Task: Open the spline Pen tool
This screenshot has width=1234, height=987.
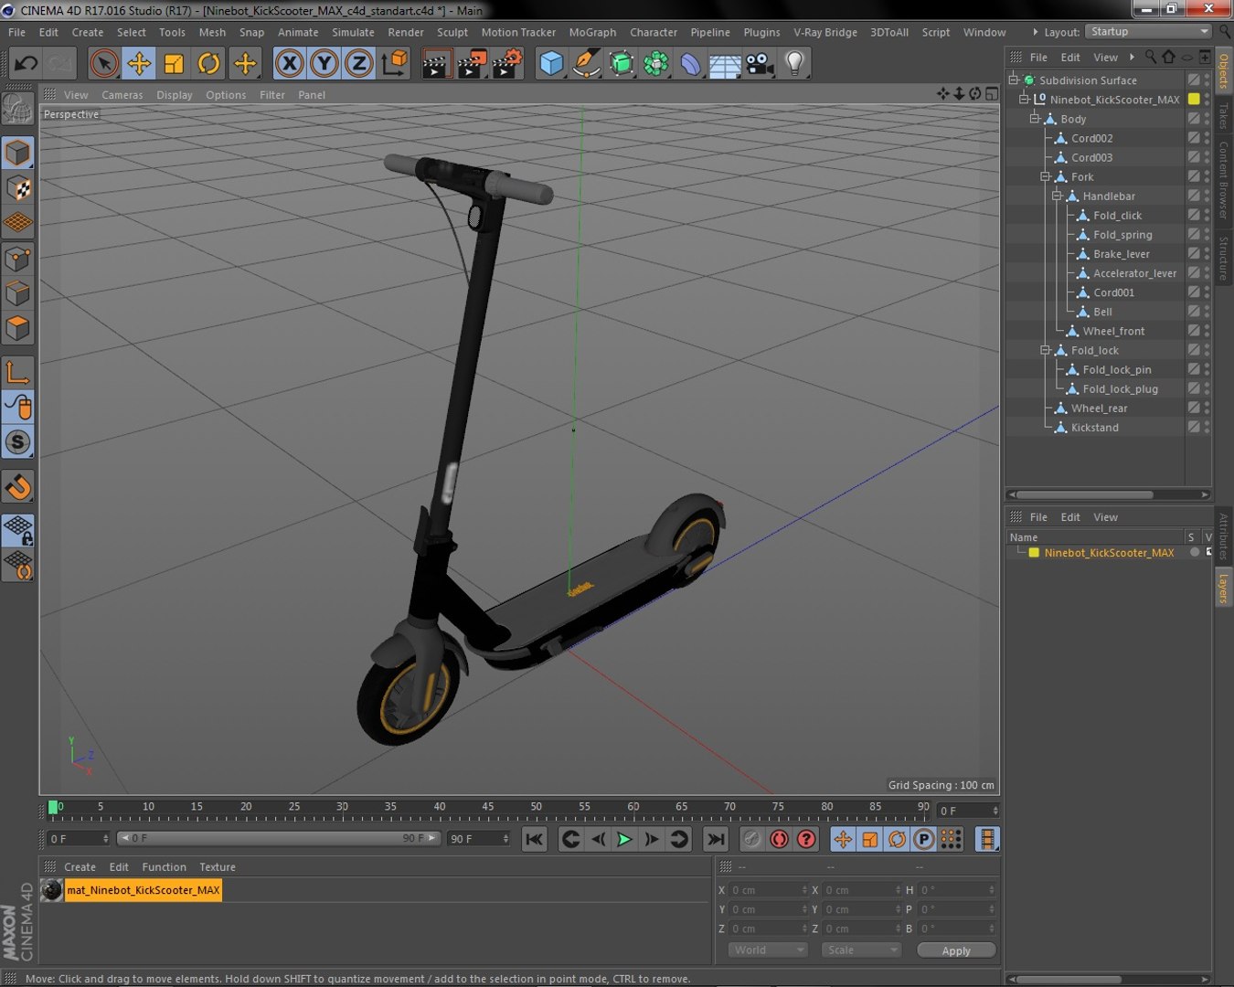Action: 586,63
